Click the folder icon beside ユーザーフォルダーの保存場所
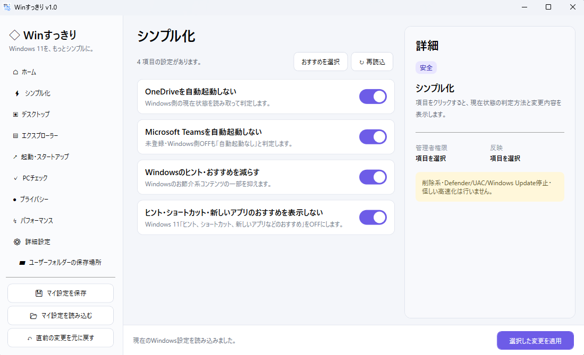Screen dimensions: 584x355 22,263
